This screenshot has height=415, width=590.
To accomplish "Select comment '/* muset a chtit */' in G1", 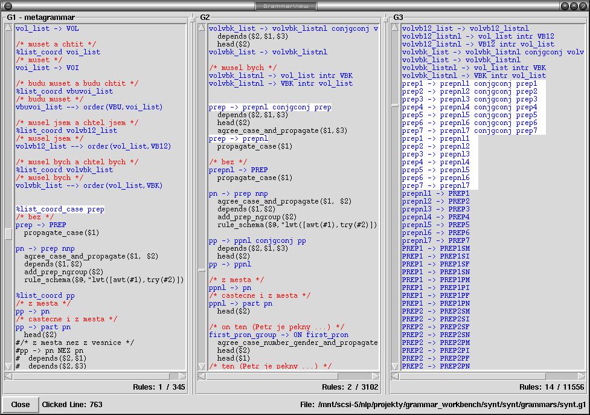I will point(56,44).
